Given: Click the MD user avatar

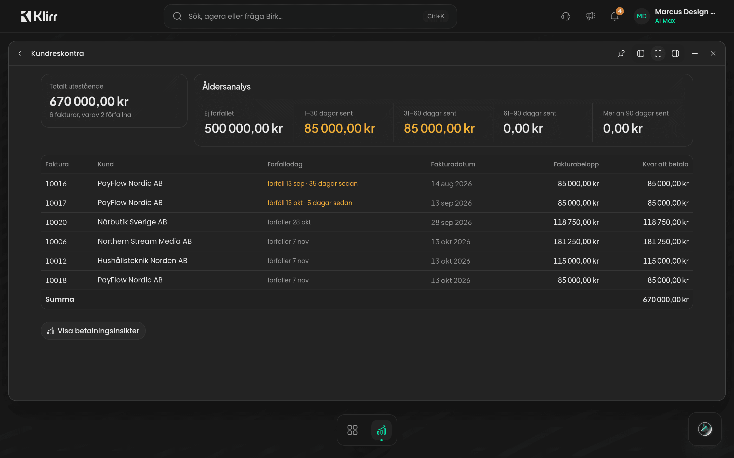Looking at the screenshot, I should pos(641,16).
